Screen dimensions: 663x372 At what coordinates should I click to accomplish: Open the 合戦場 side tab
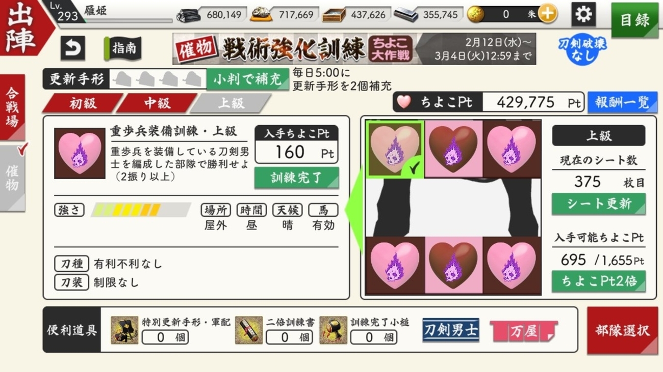[12, 107]
